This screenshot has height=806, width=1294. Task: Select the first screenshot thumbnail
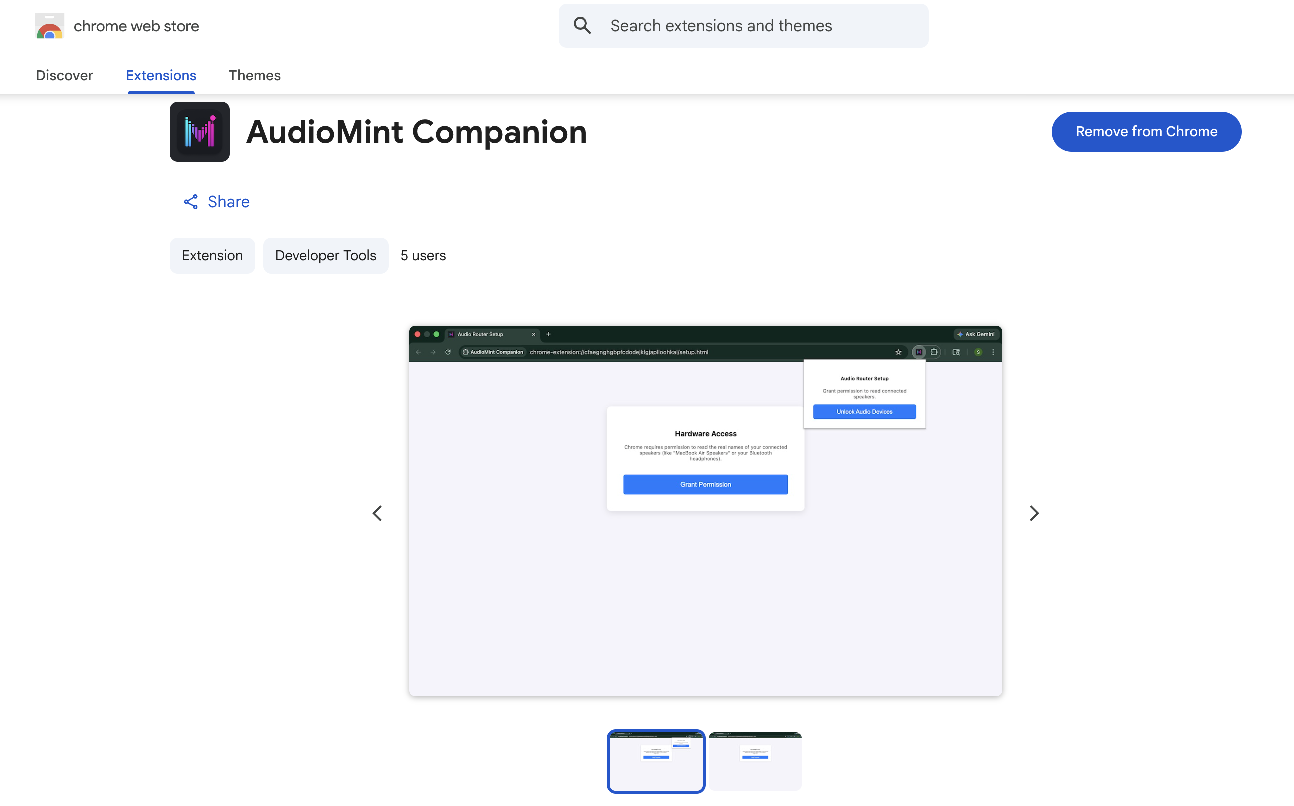click(656, 761)
